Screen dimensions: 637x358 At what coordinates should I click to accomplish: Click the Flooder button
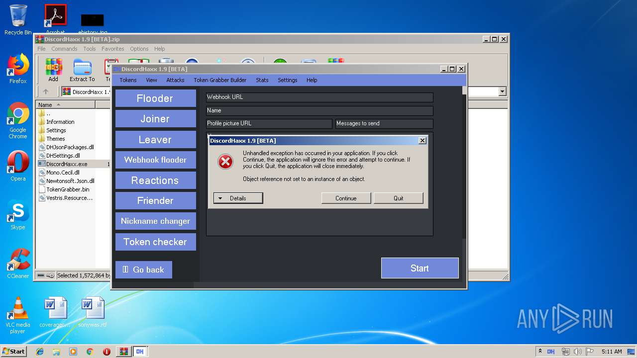[x=155, y=98]
